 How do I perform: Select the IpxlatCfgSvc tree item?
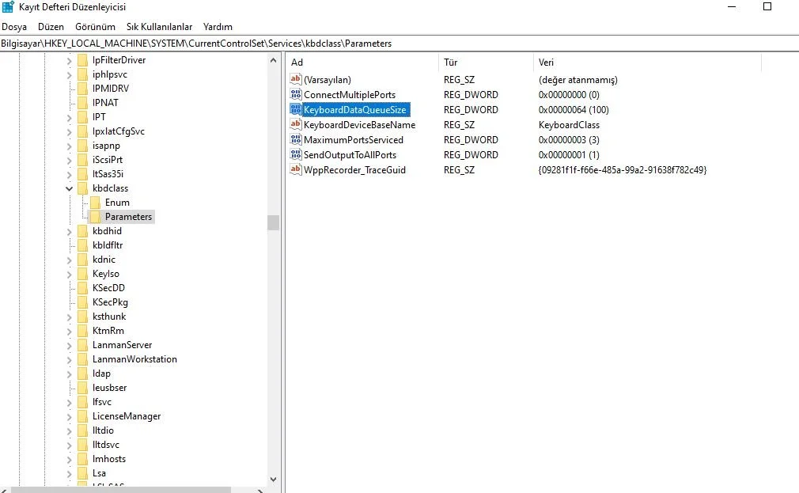click(x=118, y=131)
